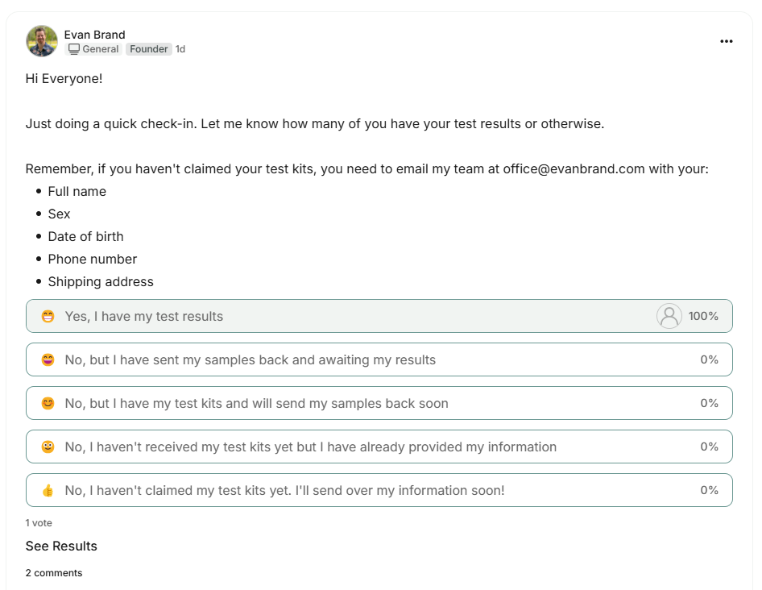Viewport: 762px width, 590px height.
Task: Click the Founder badge
Action: coord(148,48)
